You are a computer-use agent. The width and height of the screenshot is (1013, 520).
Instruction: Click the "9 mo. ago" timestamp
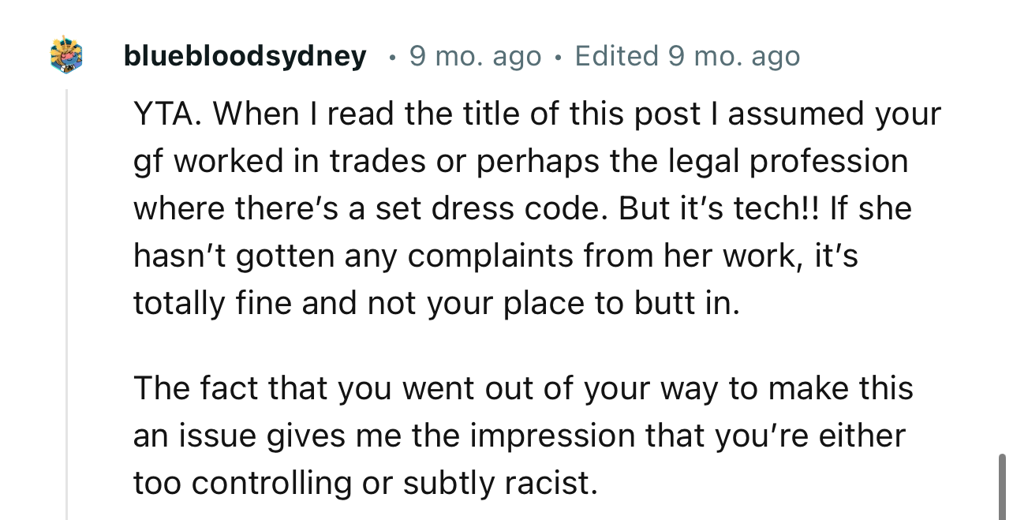474,55
